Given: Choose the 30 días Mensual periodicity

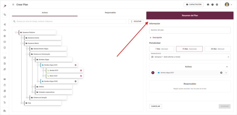Looking at the screenshot, I should pyautogui.click(x=217, y=49).
